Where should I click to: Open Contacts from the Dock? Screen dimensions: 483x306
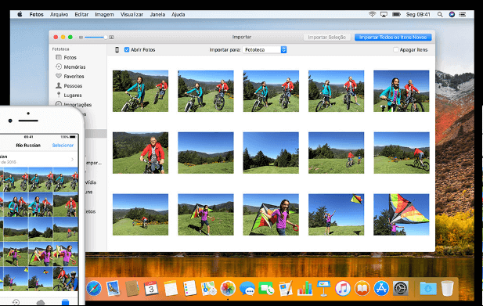132,289
